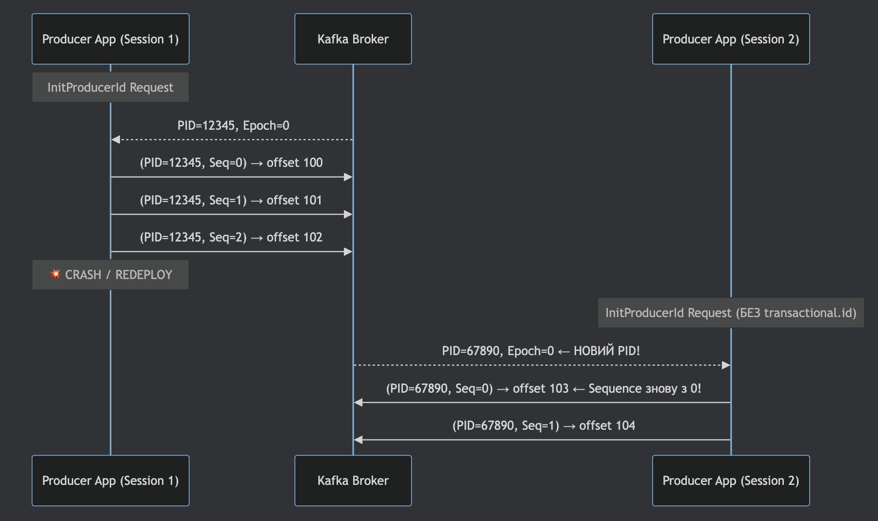Click the arrowhead of the offset 102 arrow
The image size is (878, 521).
348,252
